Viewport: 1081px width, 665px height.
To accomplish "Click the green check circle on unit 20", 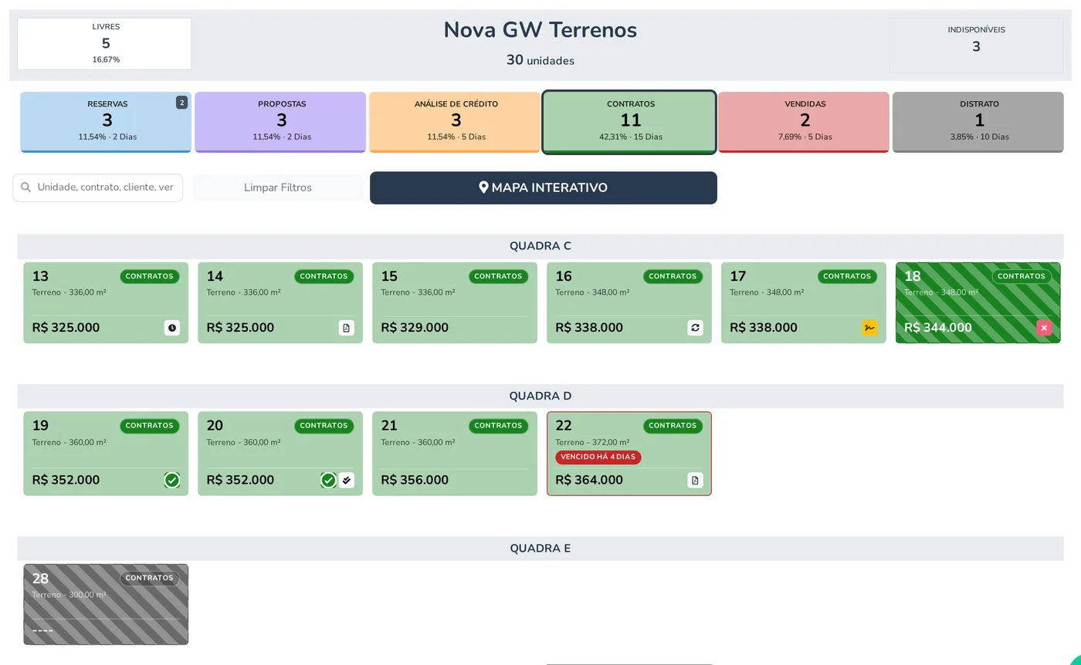I will pyautogui.click(x=329, y=480).
